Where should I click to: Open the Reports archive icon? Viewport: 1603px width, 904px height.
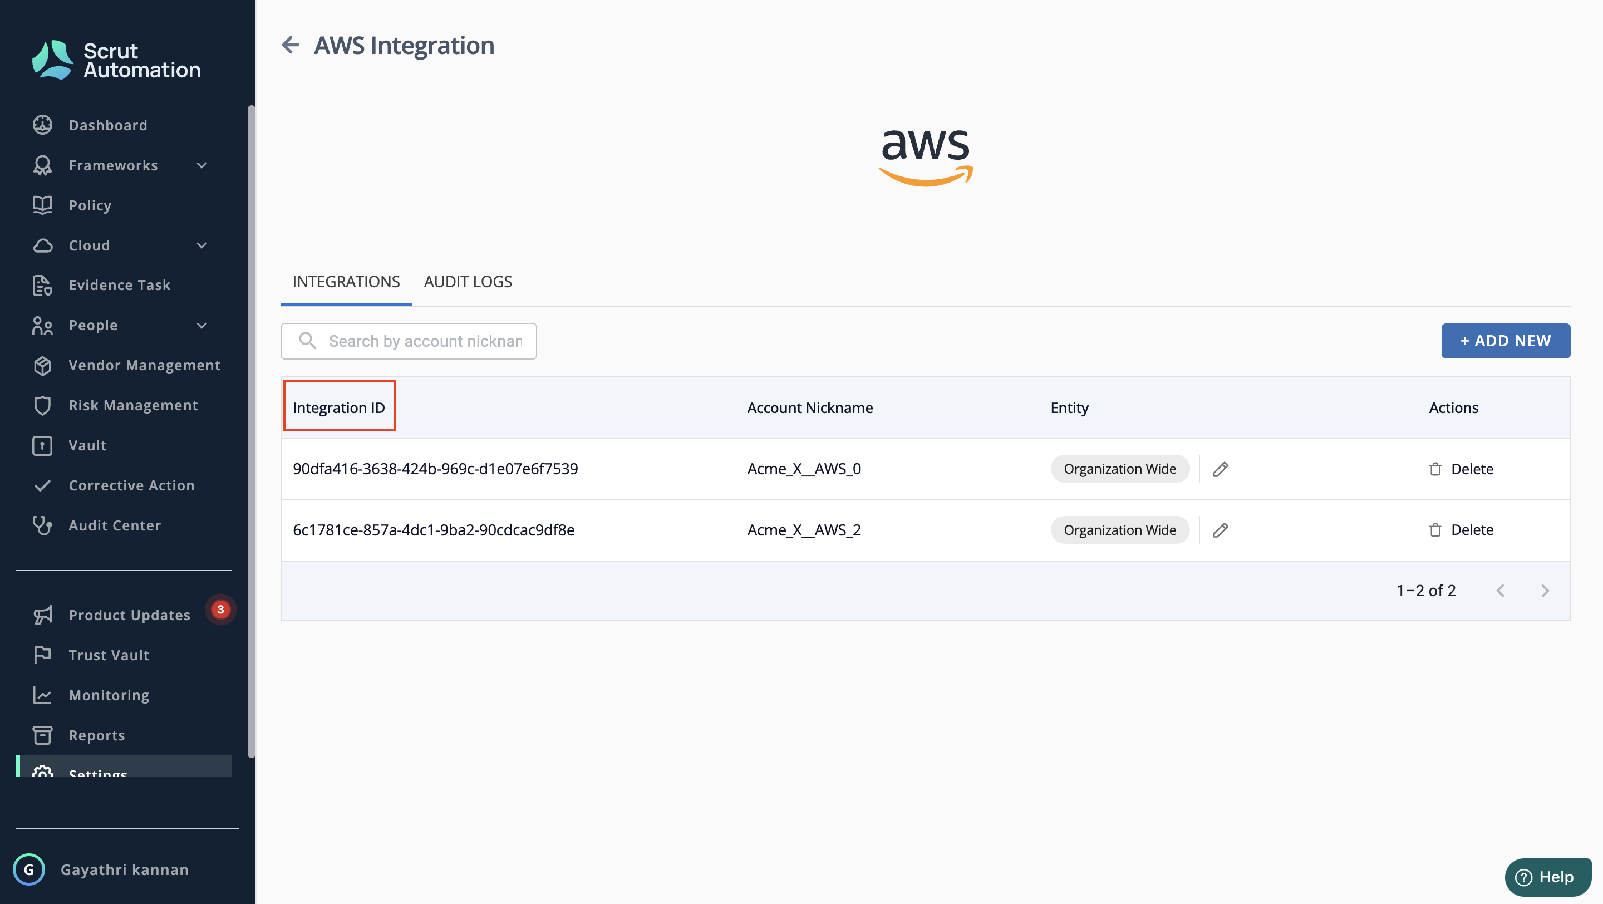point(42,735)
